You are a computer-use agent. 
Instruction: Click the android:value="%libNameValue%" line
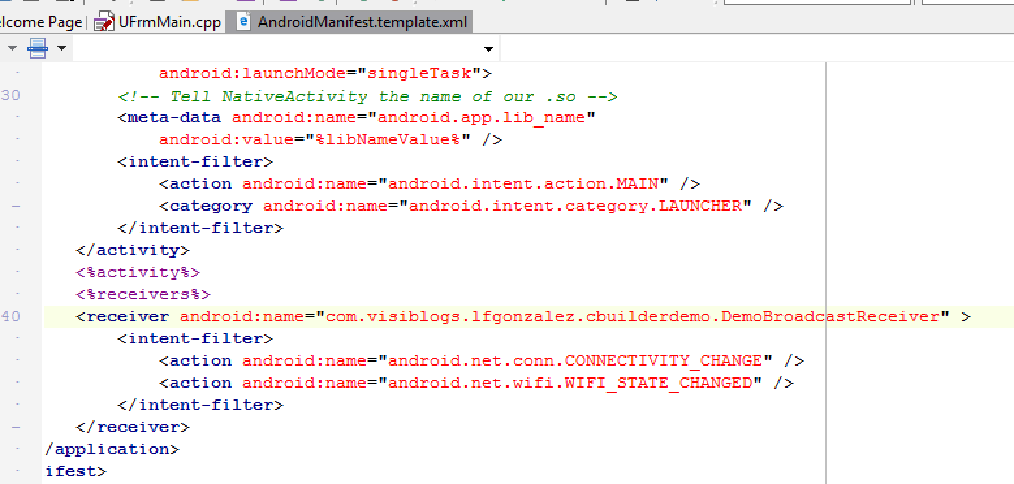pos(331,140)
